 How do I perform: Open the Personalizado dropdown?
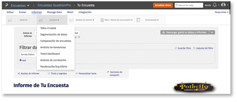tap(152, 20)
